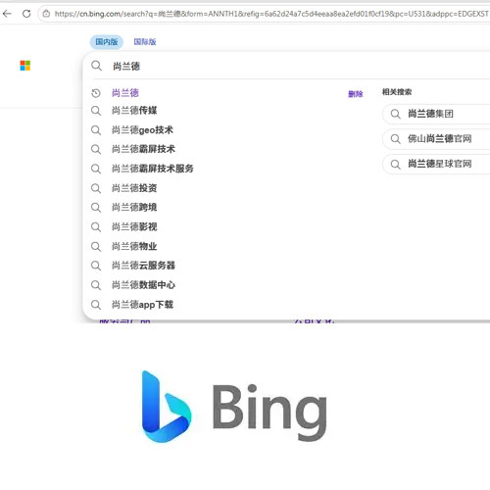The image size is (490, 490).
Task: Choose suggestion 尚兰德数据中心
Action: click(143, 285)
